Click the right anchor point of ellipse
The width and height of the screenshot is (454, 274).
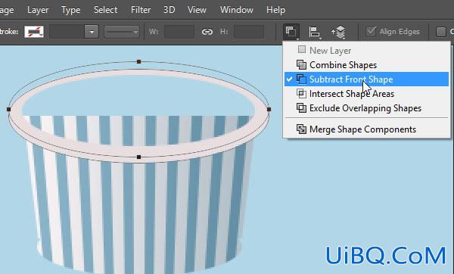[269, 109]
